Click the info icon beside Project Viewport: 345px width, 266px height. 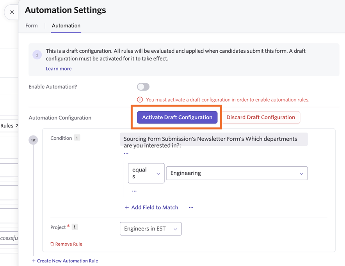pyautogui.click(x=75, y=227)
